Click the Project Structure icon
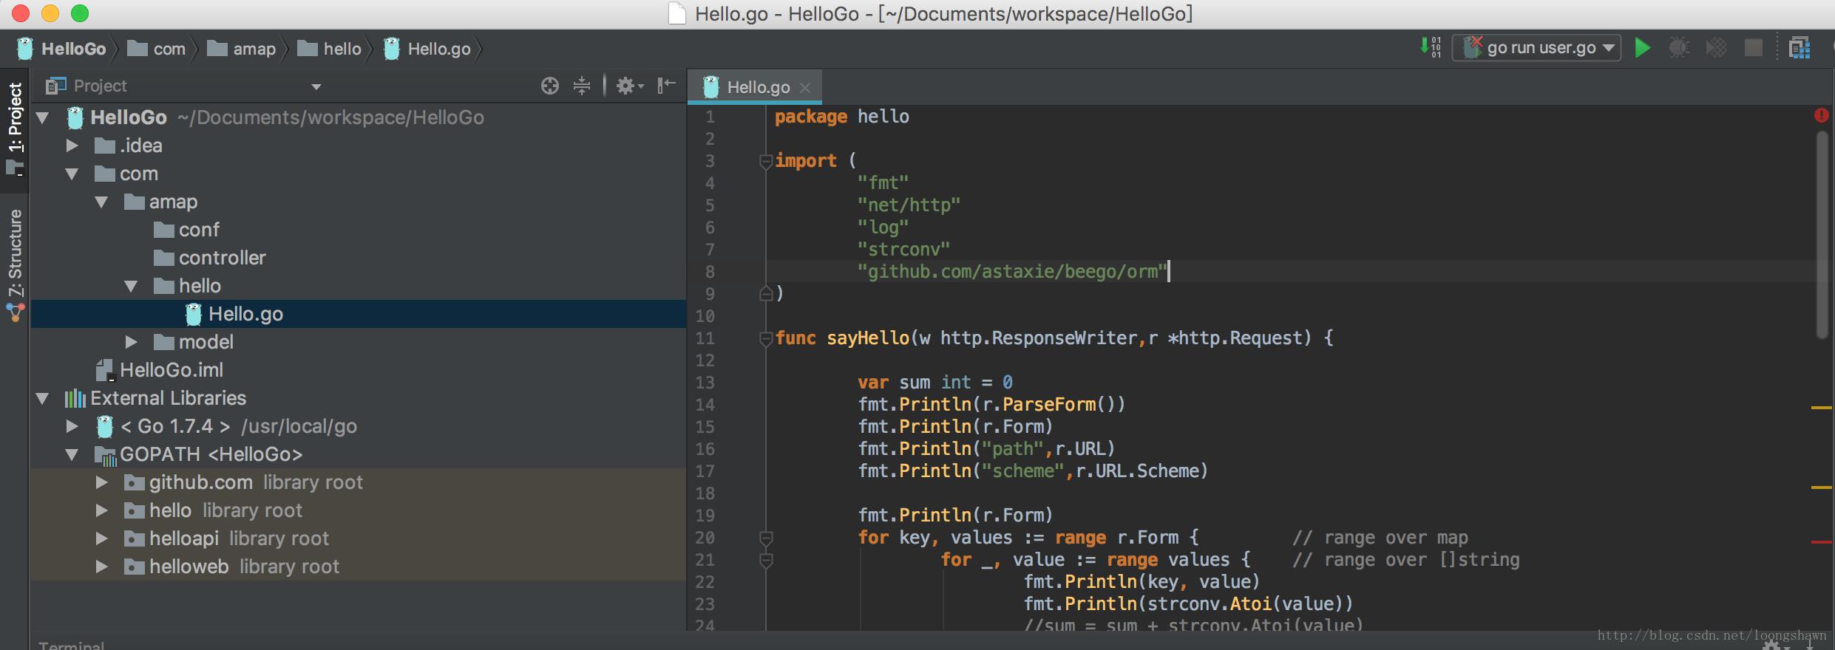 (1799, 48)
